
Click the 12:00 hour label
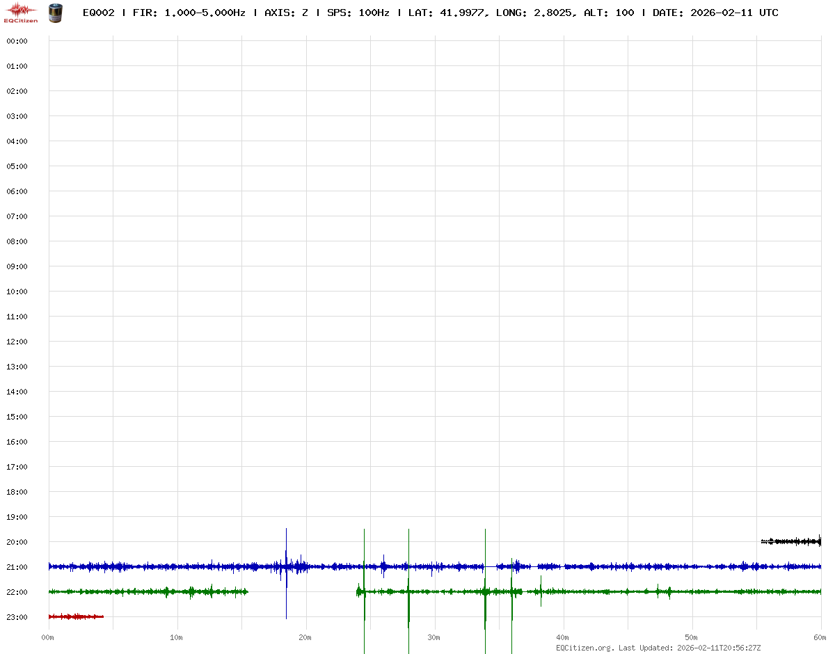click(17, 342)
